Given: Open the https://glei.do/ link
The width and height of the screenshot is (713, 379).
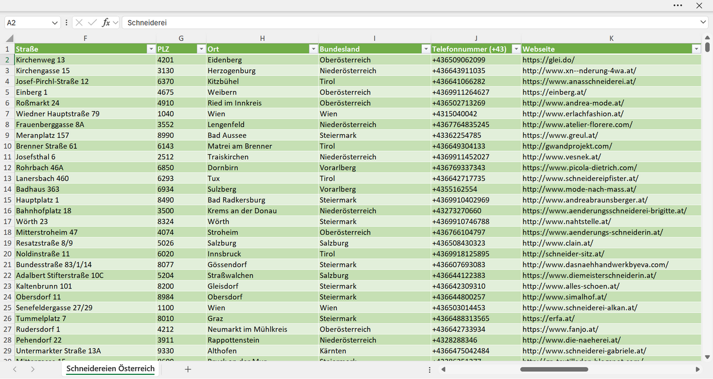Looking at the screenshot, I should pos(548,60).
